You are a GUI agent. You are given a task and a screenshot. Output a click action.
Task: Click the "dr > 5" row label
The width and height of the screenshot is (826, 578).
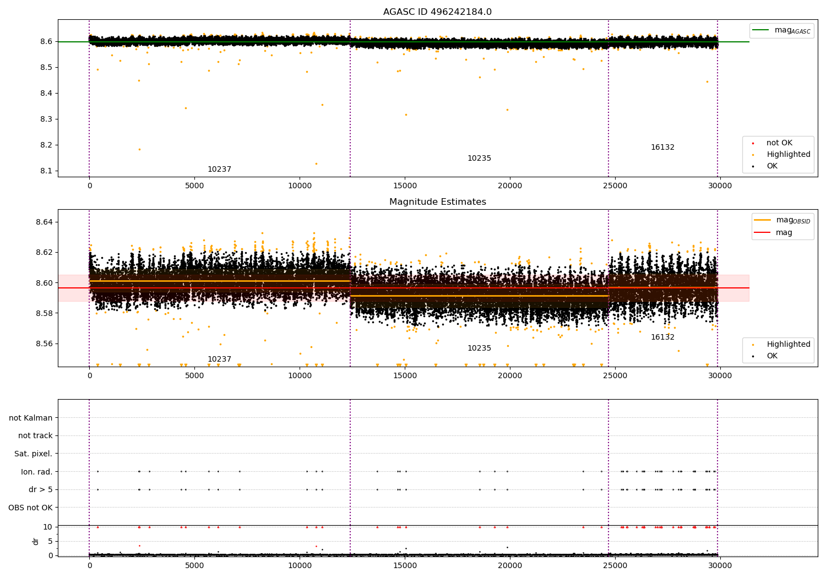[x=41, y=490]
